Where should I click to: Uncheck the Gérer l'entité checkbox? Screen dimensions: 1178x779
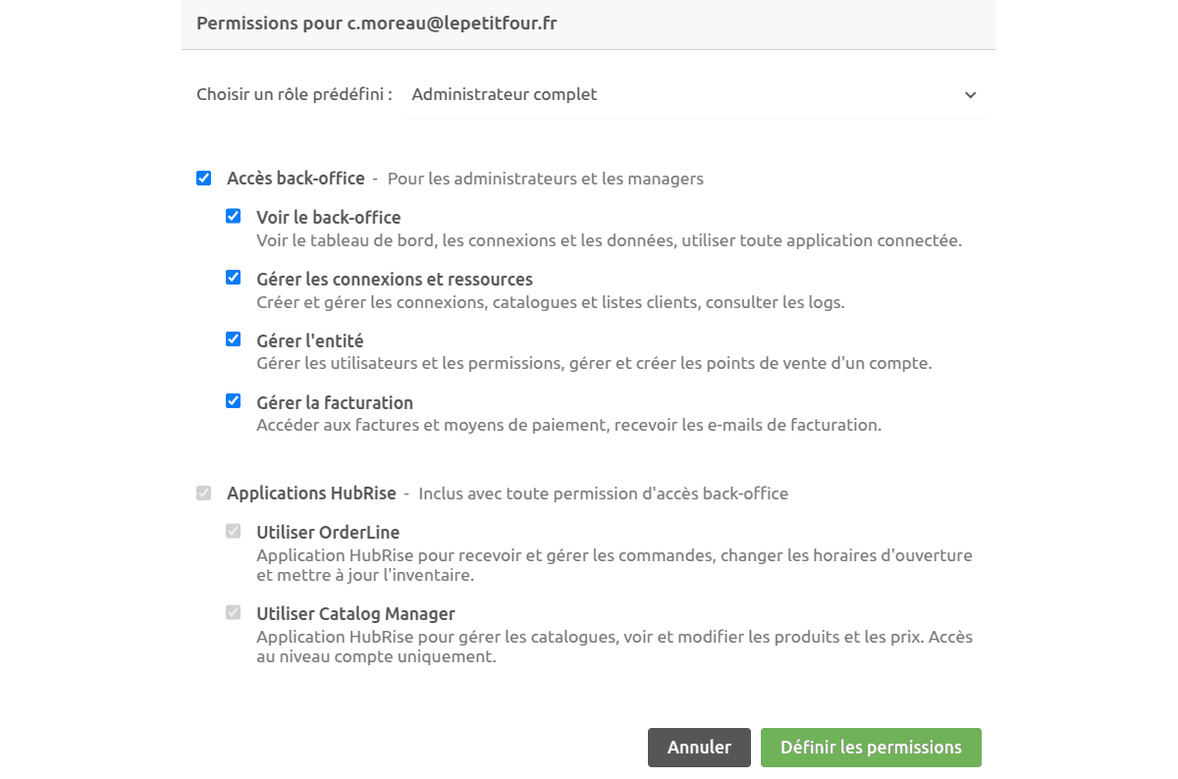click(x=234, y=339)
